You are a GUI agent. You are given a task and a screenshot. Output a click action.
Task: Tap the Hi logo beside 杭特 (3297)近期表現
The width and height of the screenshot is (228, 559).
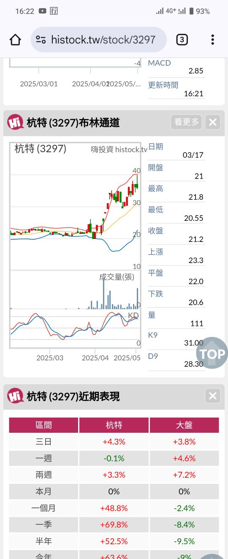15,396
